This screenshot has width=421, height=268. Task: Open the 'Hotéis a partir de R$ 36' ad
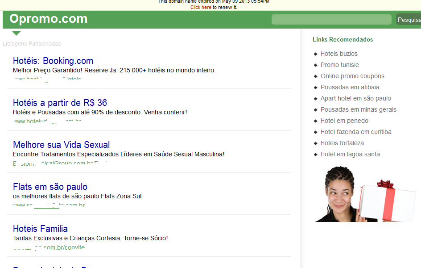60,103
